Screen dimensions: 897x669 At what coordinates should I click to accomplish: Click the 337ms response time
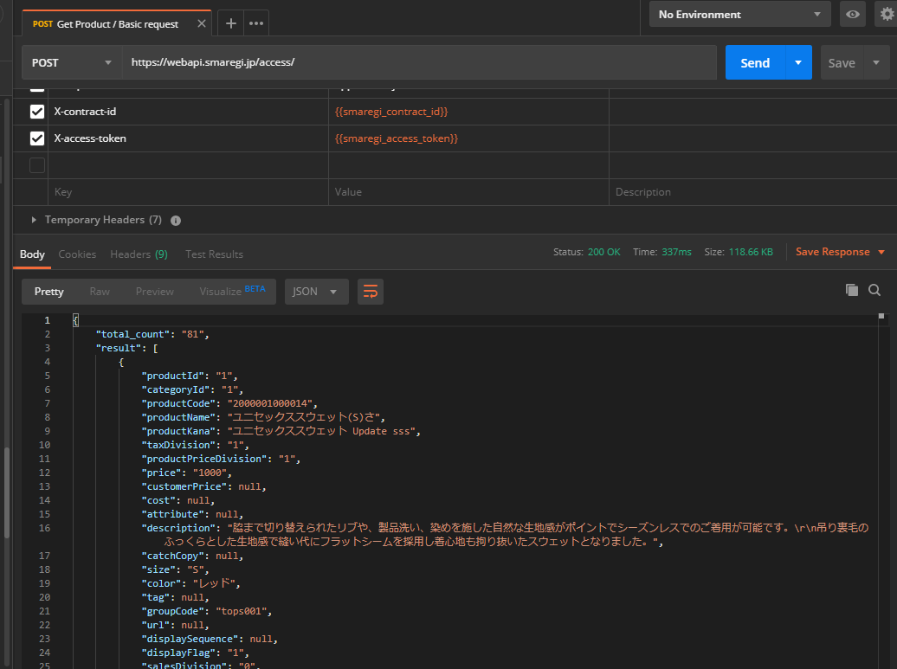[676, 252]
